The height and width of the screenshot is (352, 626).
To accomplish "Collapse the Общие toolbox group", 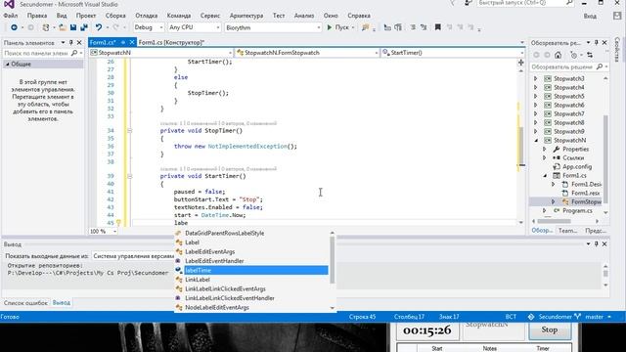I will tap(7, 65).
